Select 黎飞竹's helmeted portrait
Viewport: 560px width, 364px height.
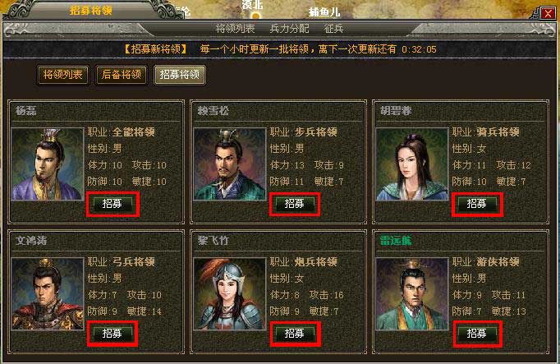click(230, 293)
